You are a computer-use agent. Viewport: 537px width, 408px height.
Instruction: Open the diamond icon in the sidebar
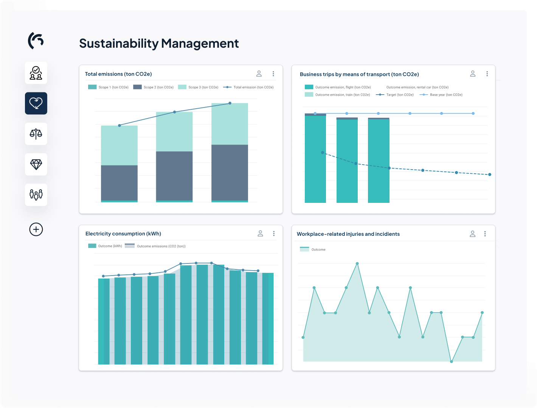(36, 164)
